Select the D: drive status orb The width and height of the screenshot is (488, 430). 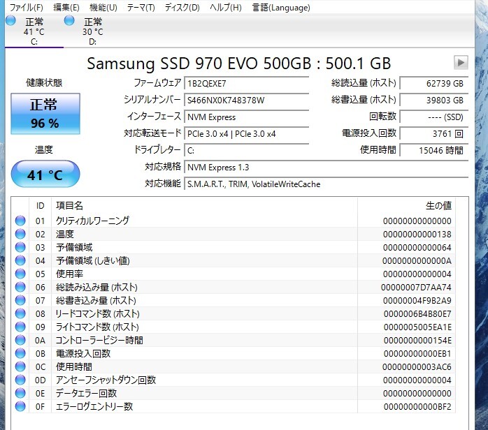[70, 22]
